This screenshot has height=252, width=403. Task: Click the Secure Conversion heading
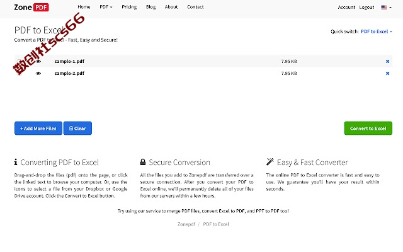pos(179,163)
